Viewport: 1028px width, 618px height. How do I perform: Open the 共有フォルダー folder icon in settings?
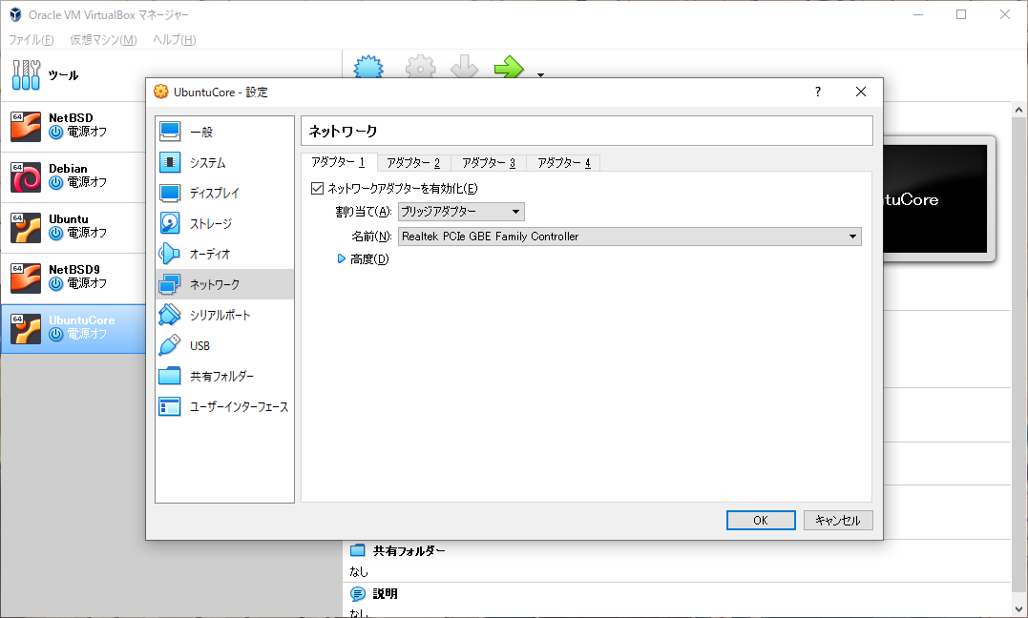coord(170,376)
